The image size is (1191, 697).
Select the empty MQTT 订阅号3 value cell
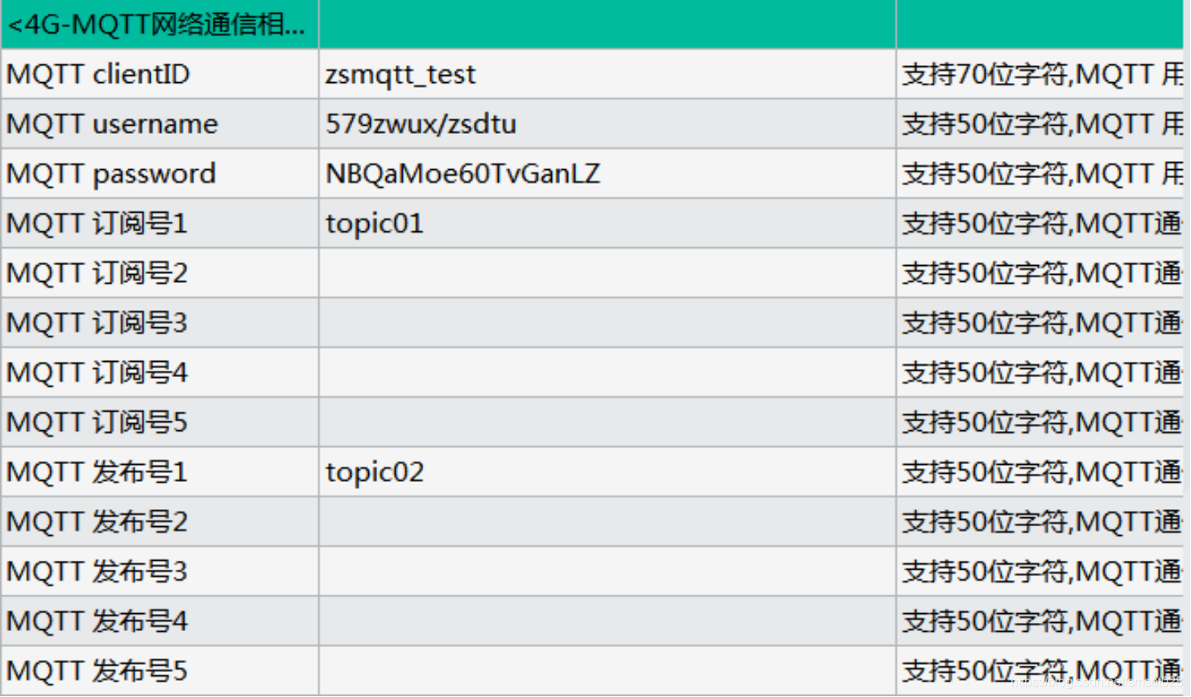click(x=607, y=323)
